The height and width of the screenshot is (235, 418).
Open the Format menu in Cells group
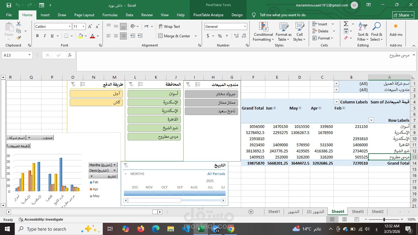tap(323, 38)
